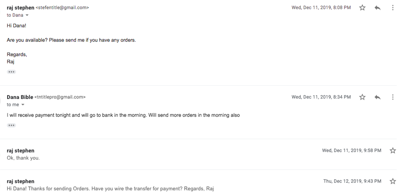This screenshot has width=402, height=196.
Task: Show trimmed content under Dana Bible's message
Action: pos(11,126)
